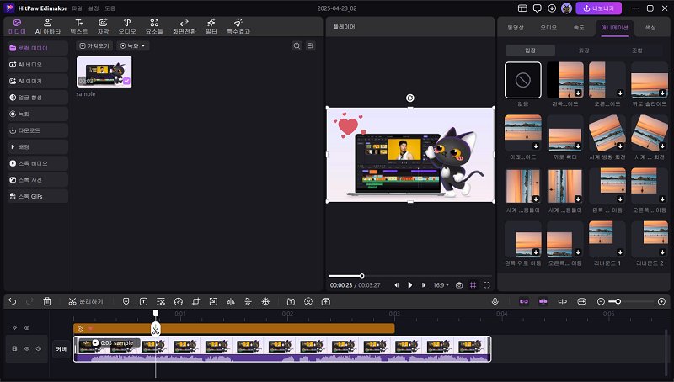
Task: Open the 자막 subtitles panel
Action: pos(103,27)
